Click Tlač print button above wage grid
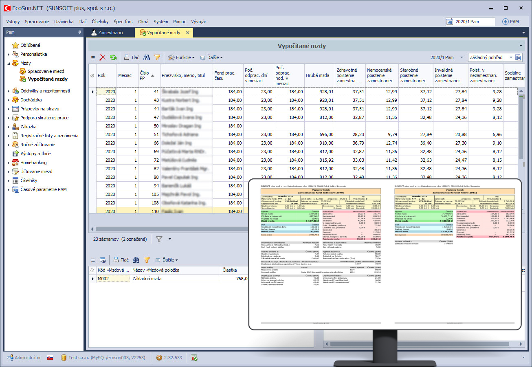 pyautogui.click(x=132, y=58)
